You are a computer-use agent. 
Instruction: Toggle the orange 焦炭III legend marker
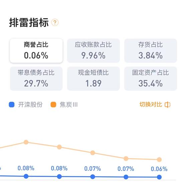(53, 105)
